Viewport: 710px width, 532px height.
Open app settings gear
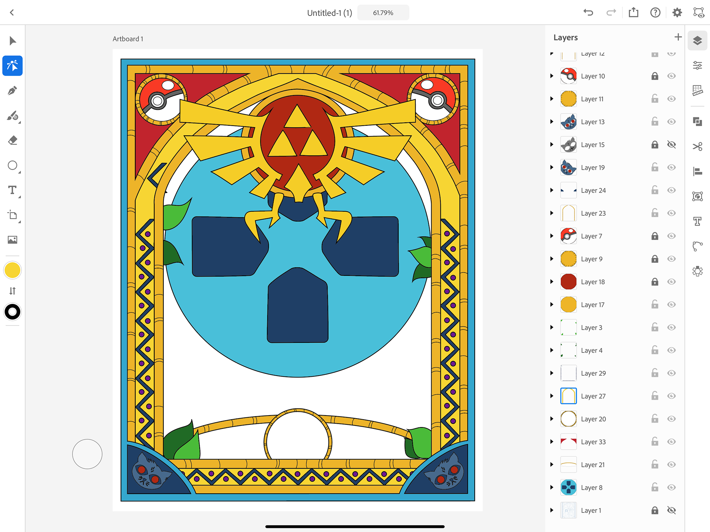(677, 13)
